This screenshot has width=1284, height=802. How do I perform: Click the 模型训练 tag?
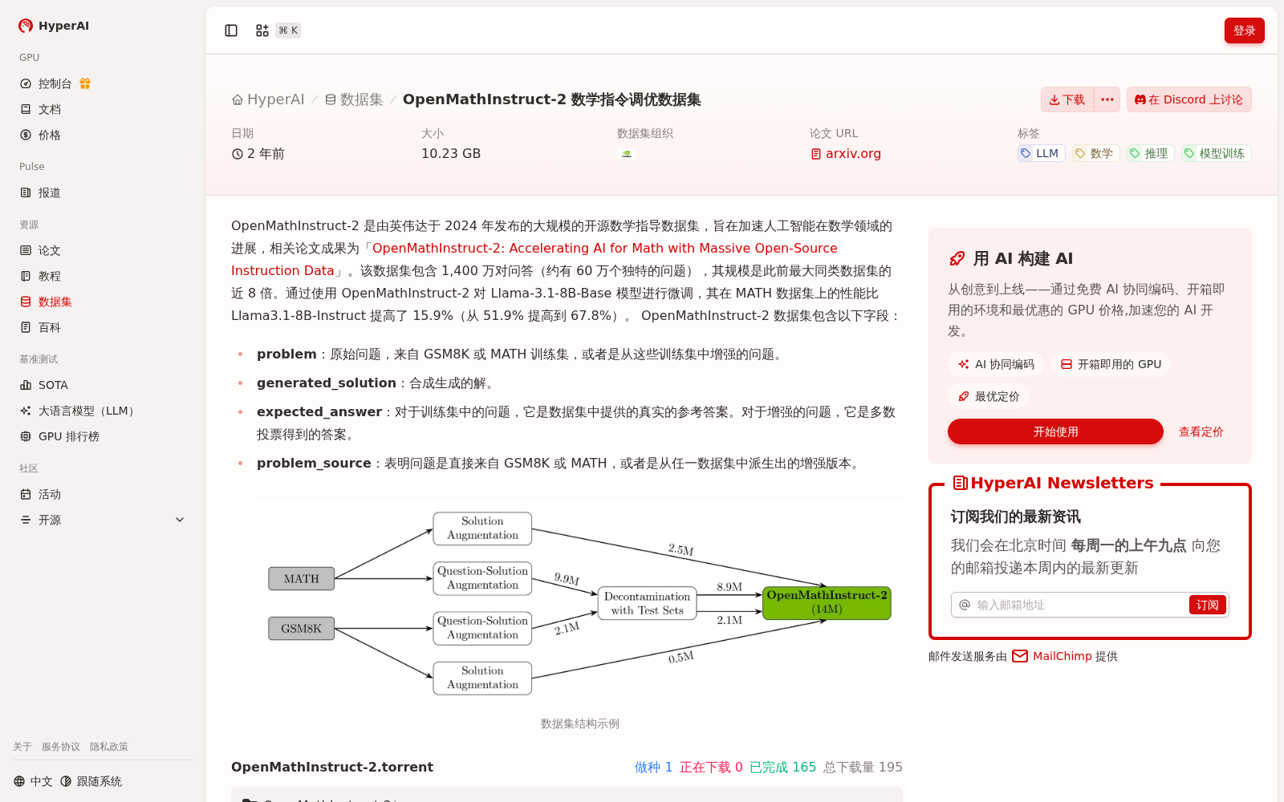[x=1216, y=153]
